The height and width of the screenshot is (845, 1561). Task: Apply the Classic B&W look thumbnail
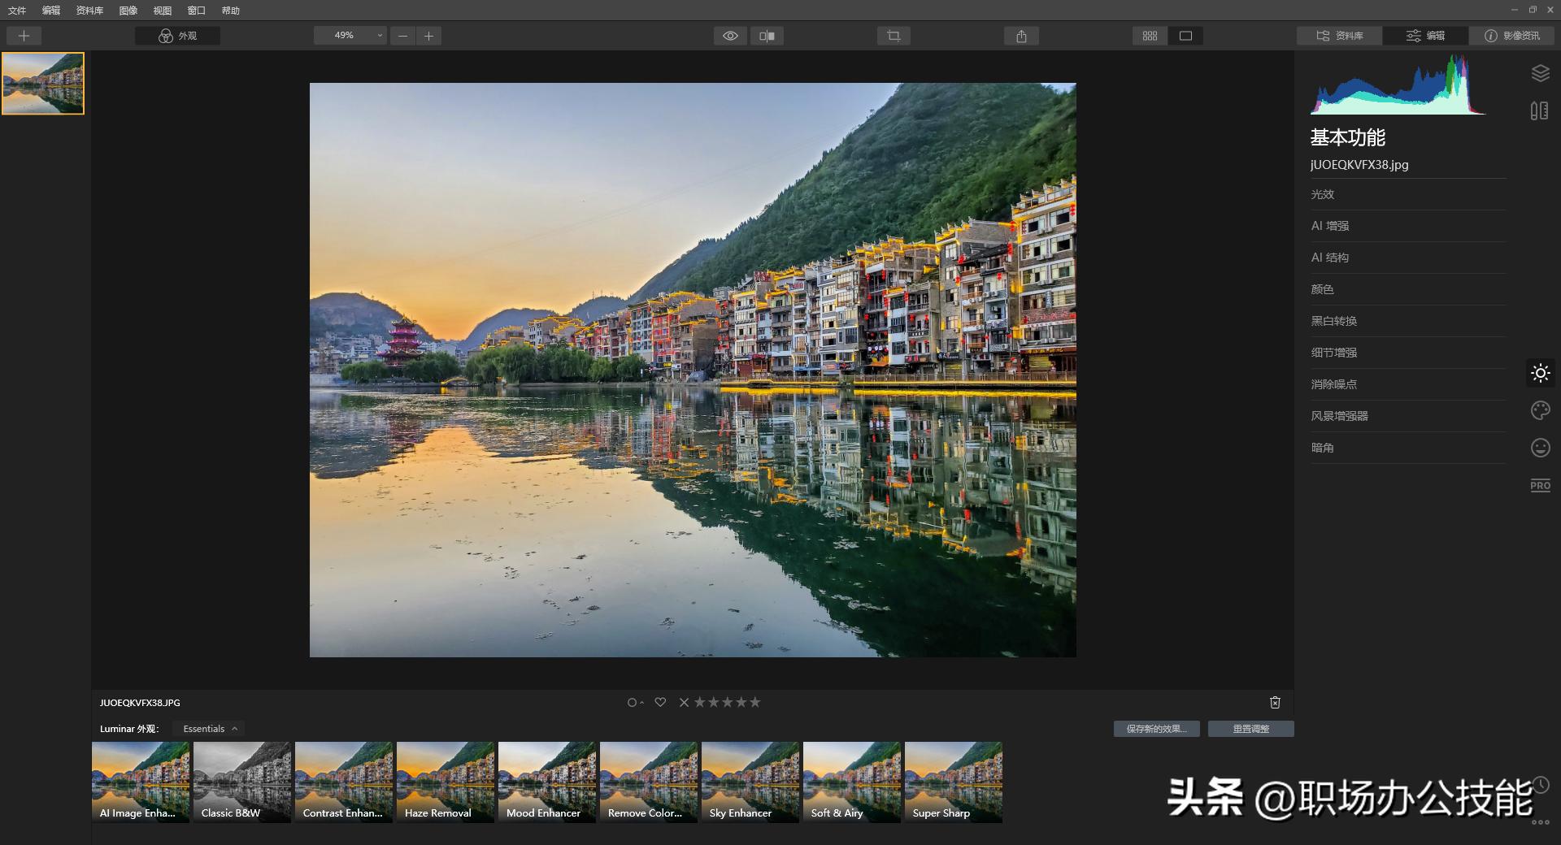(242, 782)
